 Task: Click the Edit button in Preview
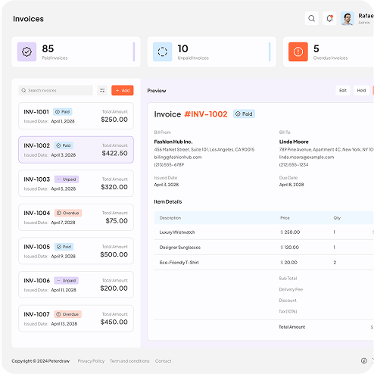343,90
